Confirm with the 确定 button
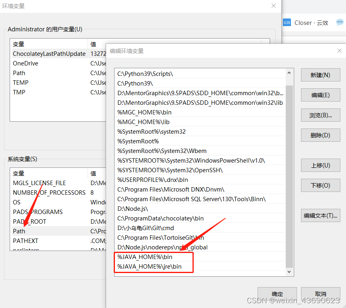The image size is (346, 308). 277,294
